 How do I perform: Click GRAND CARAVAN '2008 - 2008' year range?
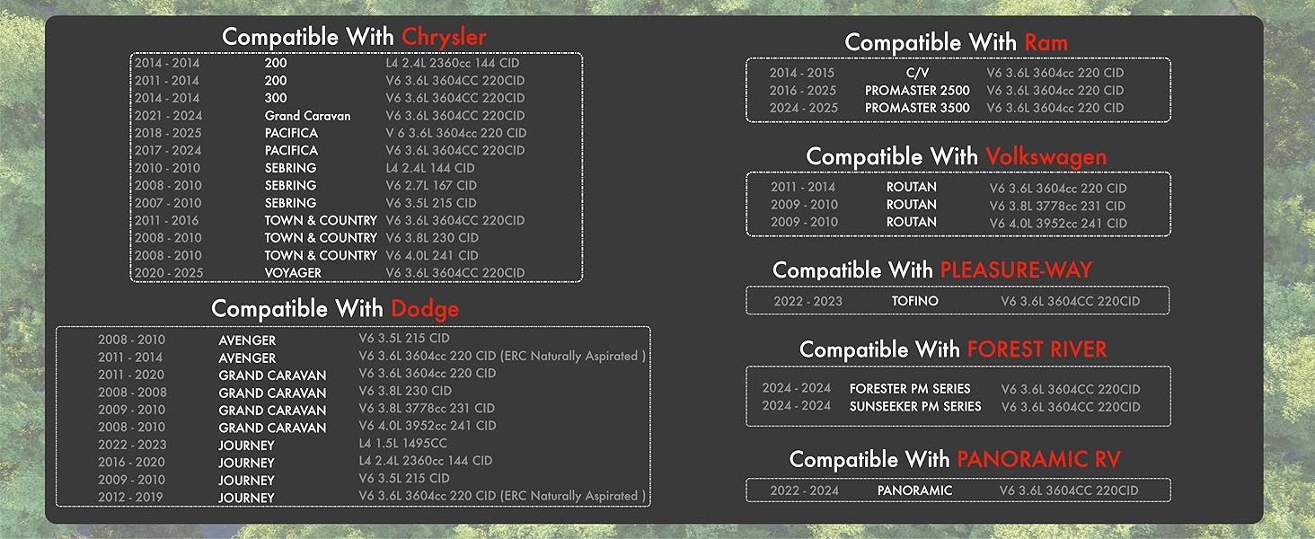[132, 393]
